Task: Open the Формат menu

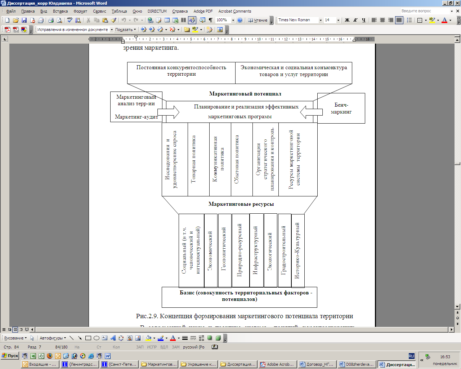Action: [x=80, y=11]
